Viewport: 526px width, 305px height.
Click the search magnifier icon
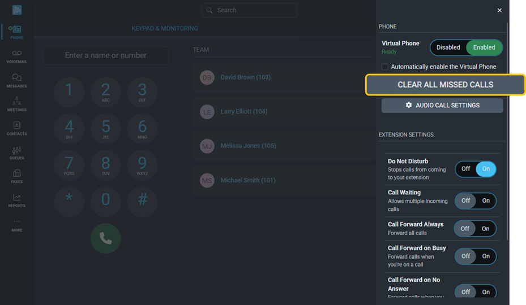[x=209, y=10]
